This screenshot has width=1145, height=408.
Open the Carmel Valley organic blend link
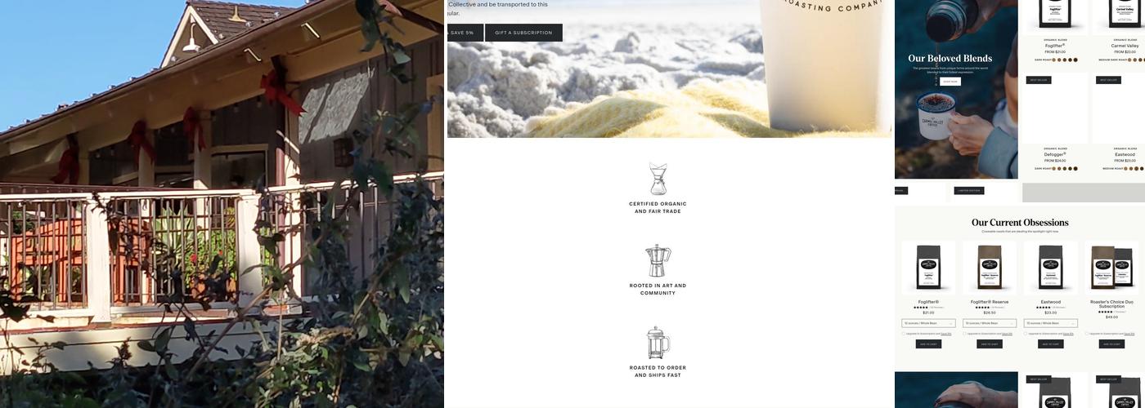click(x=1125, y=46)
